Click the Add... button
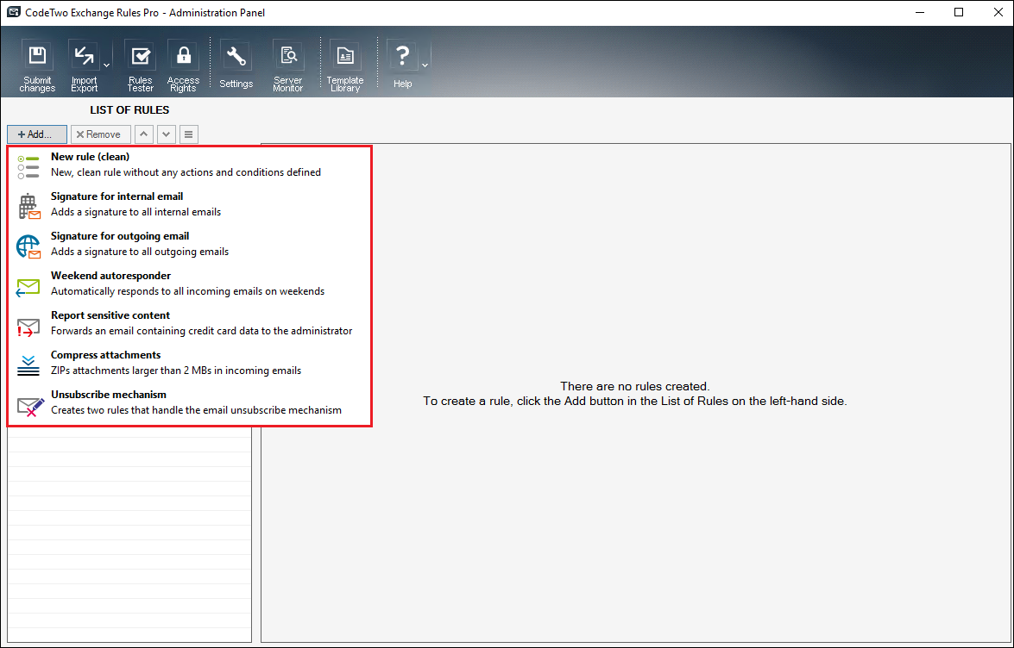1014x648 pixels. pos(37,134)
